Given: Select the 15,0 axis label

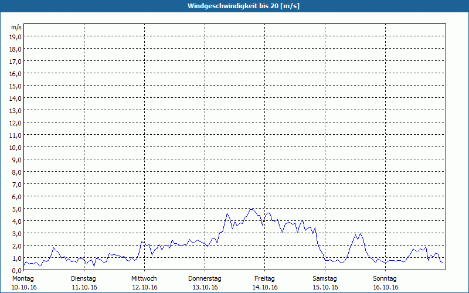Looking at the screenshot, I should tap(15, 86).
